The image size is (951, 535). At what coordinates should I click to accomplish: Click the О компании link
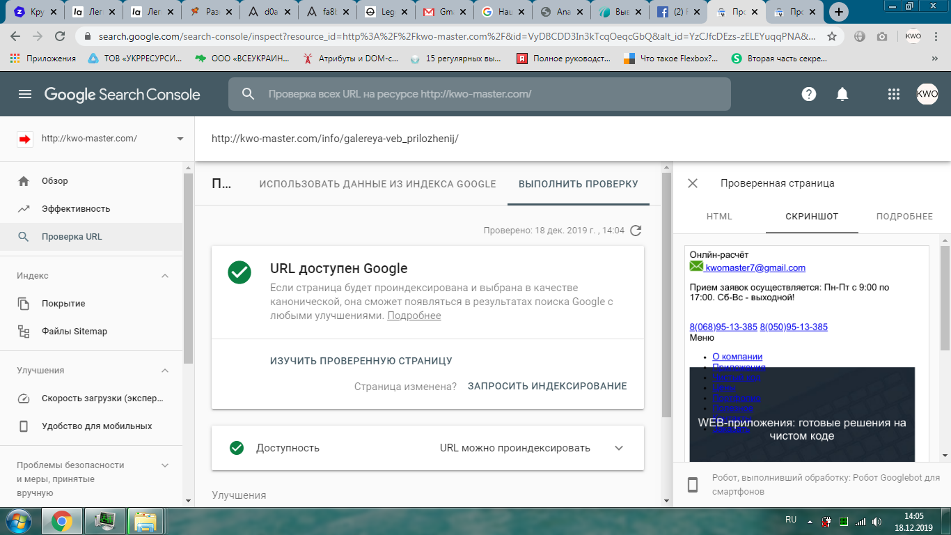(x=737, y=357)
